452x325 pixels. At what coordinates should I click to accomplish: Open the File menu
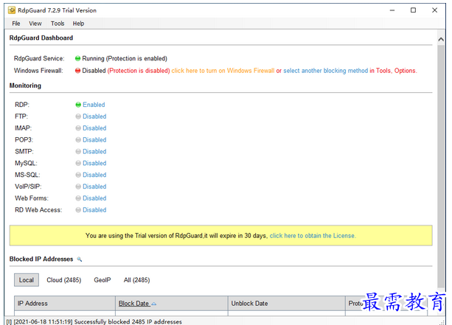tap(16, 24)
